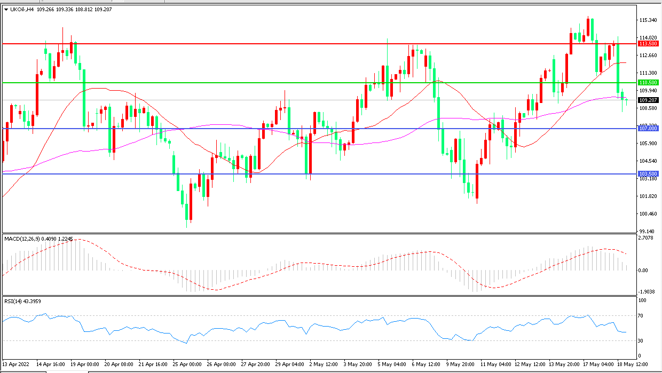Click the MACD 2.7078 scale value
Image resolution: width=662 pixels, height=373 pixels.
647,238
